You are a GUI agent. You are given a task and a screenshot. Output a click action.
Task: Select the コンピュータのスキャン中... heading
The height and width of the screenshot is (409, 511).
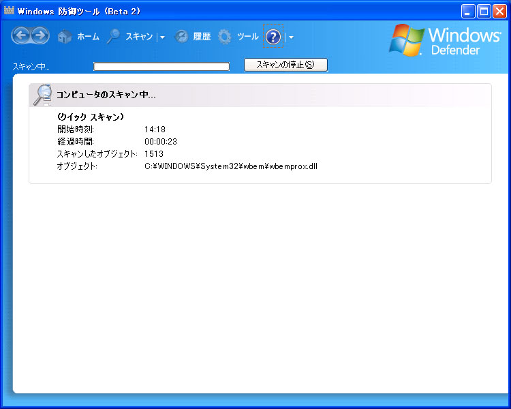pos(106,95)
